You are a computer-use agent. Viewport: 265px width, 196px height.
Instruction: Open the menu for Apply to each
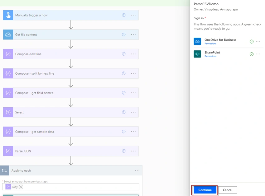click(137, 170)
